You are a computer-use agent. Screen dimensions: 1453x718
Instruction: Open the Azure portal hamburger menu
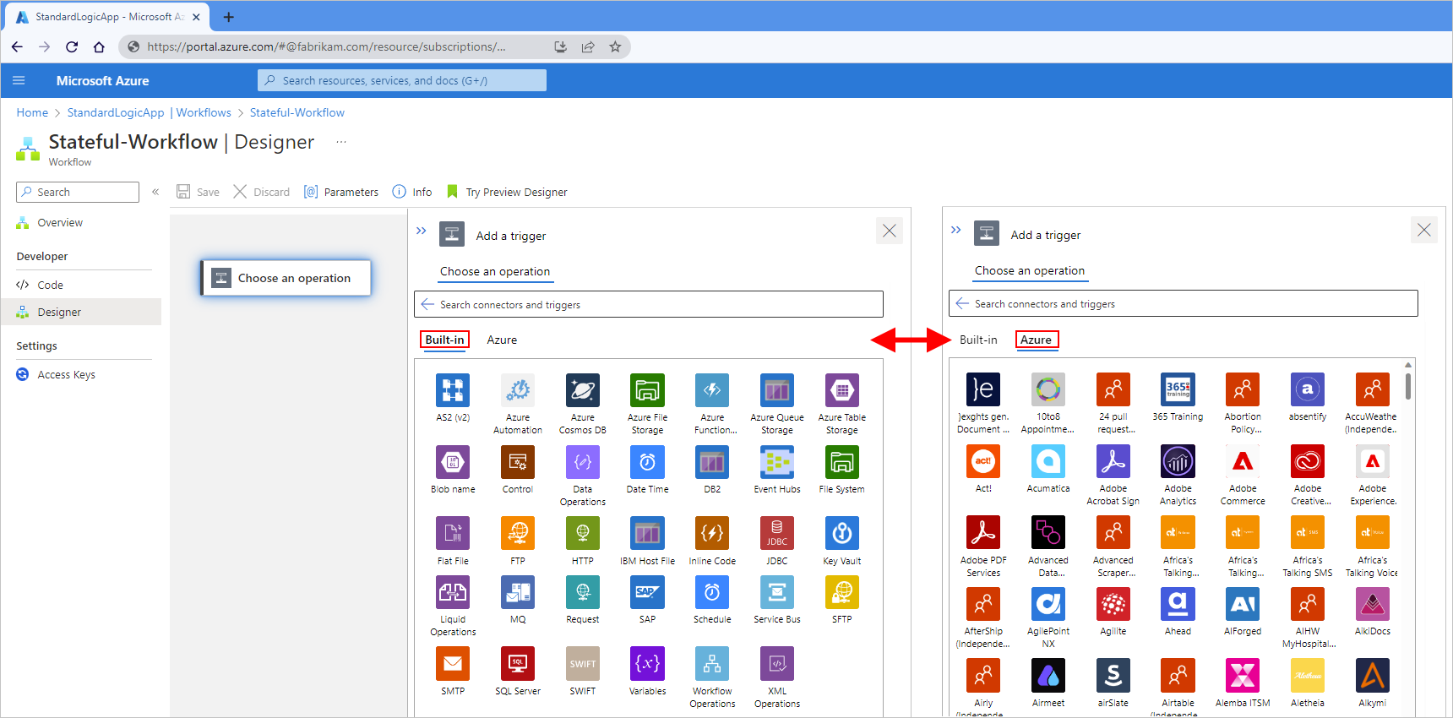coord(19,80)
